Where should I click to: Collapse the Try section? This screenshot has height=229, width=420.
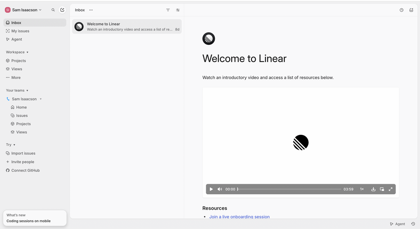[x=10, y=145]
